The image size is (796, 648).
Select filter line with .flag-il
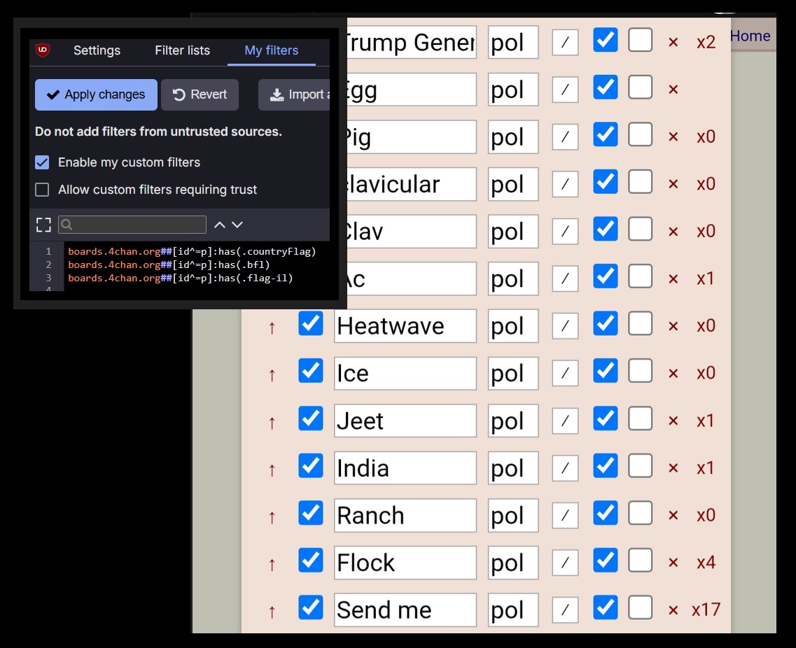181,278
